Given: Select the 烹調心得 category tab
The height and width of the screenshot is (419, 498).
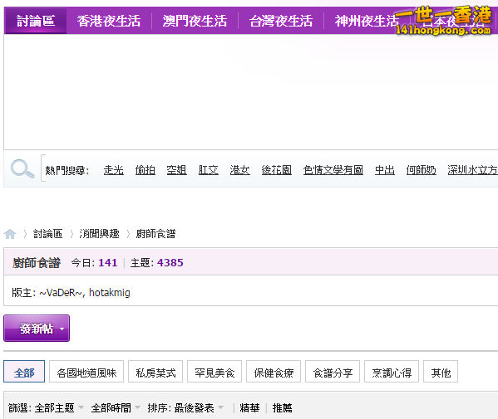Looking at the screenshot, I should 392,372.
